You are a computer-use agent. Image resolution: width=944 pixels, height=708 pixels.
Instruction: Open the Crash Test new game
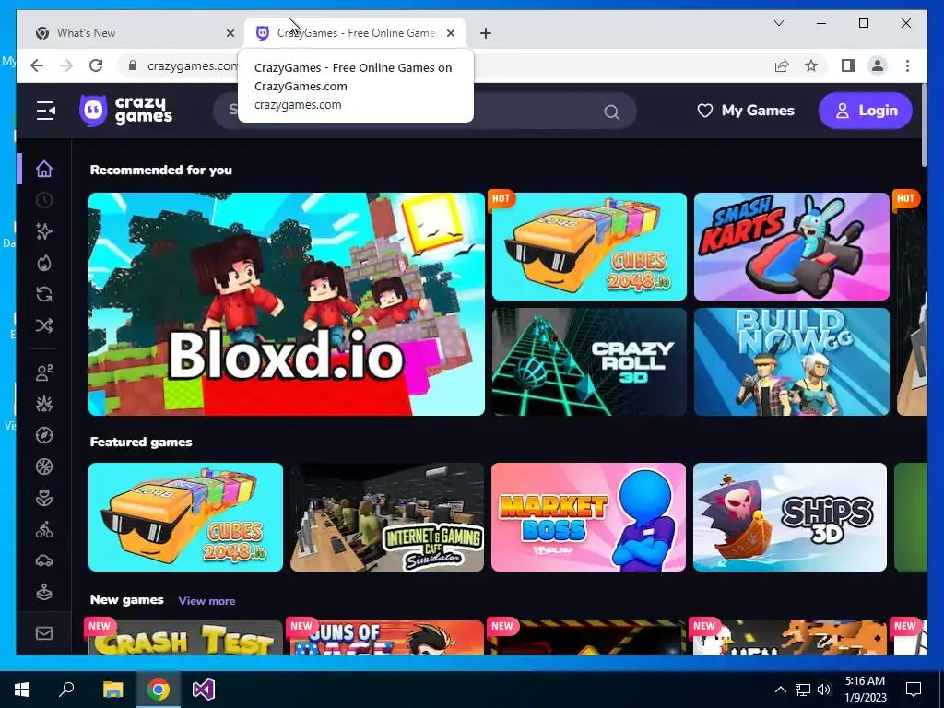point(183,637)
